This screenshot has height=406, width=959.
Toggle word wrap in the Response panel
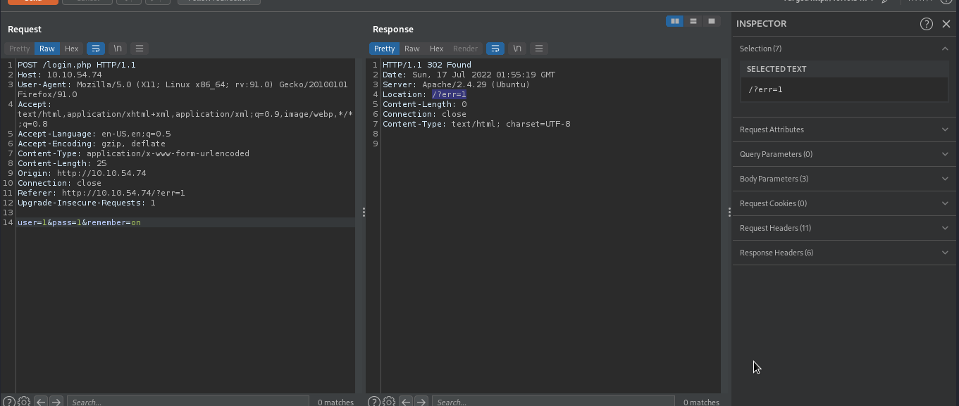coord(495,49)
